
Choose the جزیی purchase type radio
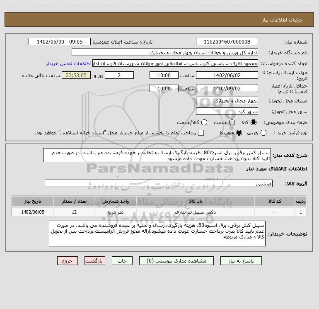[x=263, y=133]
